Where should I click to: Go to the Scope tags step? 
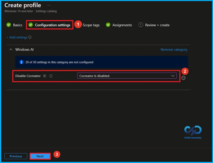point(91,25)
